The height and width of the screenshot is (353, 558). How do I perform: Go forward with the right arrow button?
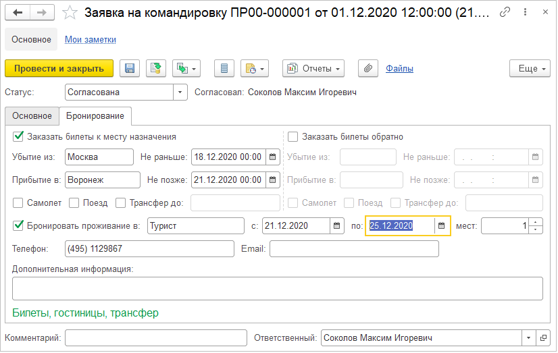point(42,13)
